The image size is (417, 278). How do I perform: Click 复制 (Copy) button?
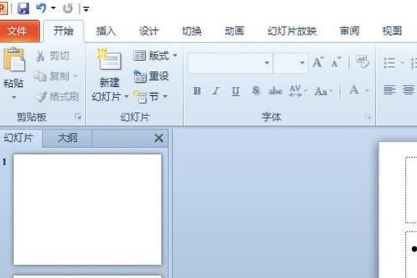click(52, 76)
